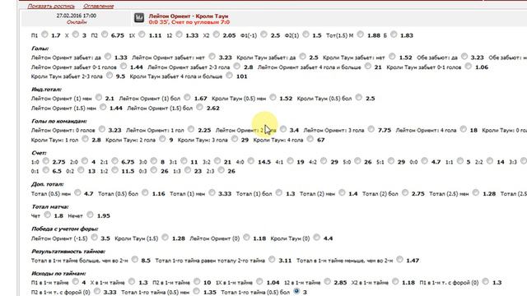Choose Лейтон Ориент: 3 гола at 7.75
The width and height of the screenshot is (527, 296).
point(371,129)
